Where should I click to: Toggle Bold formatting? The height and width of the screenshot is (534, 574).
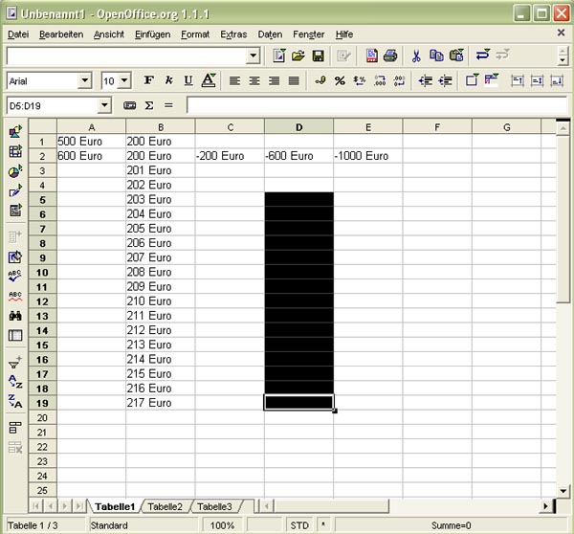149,81
